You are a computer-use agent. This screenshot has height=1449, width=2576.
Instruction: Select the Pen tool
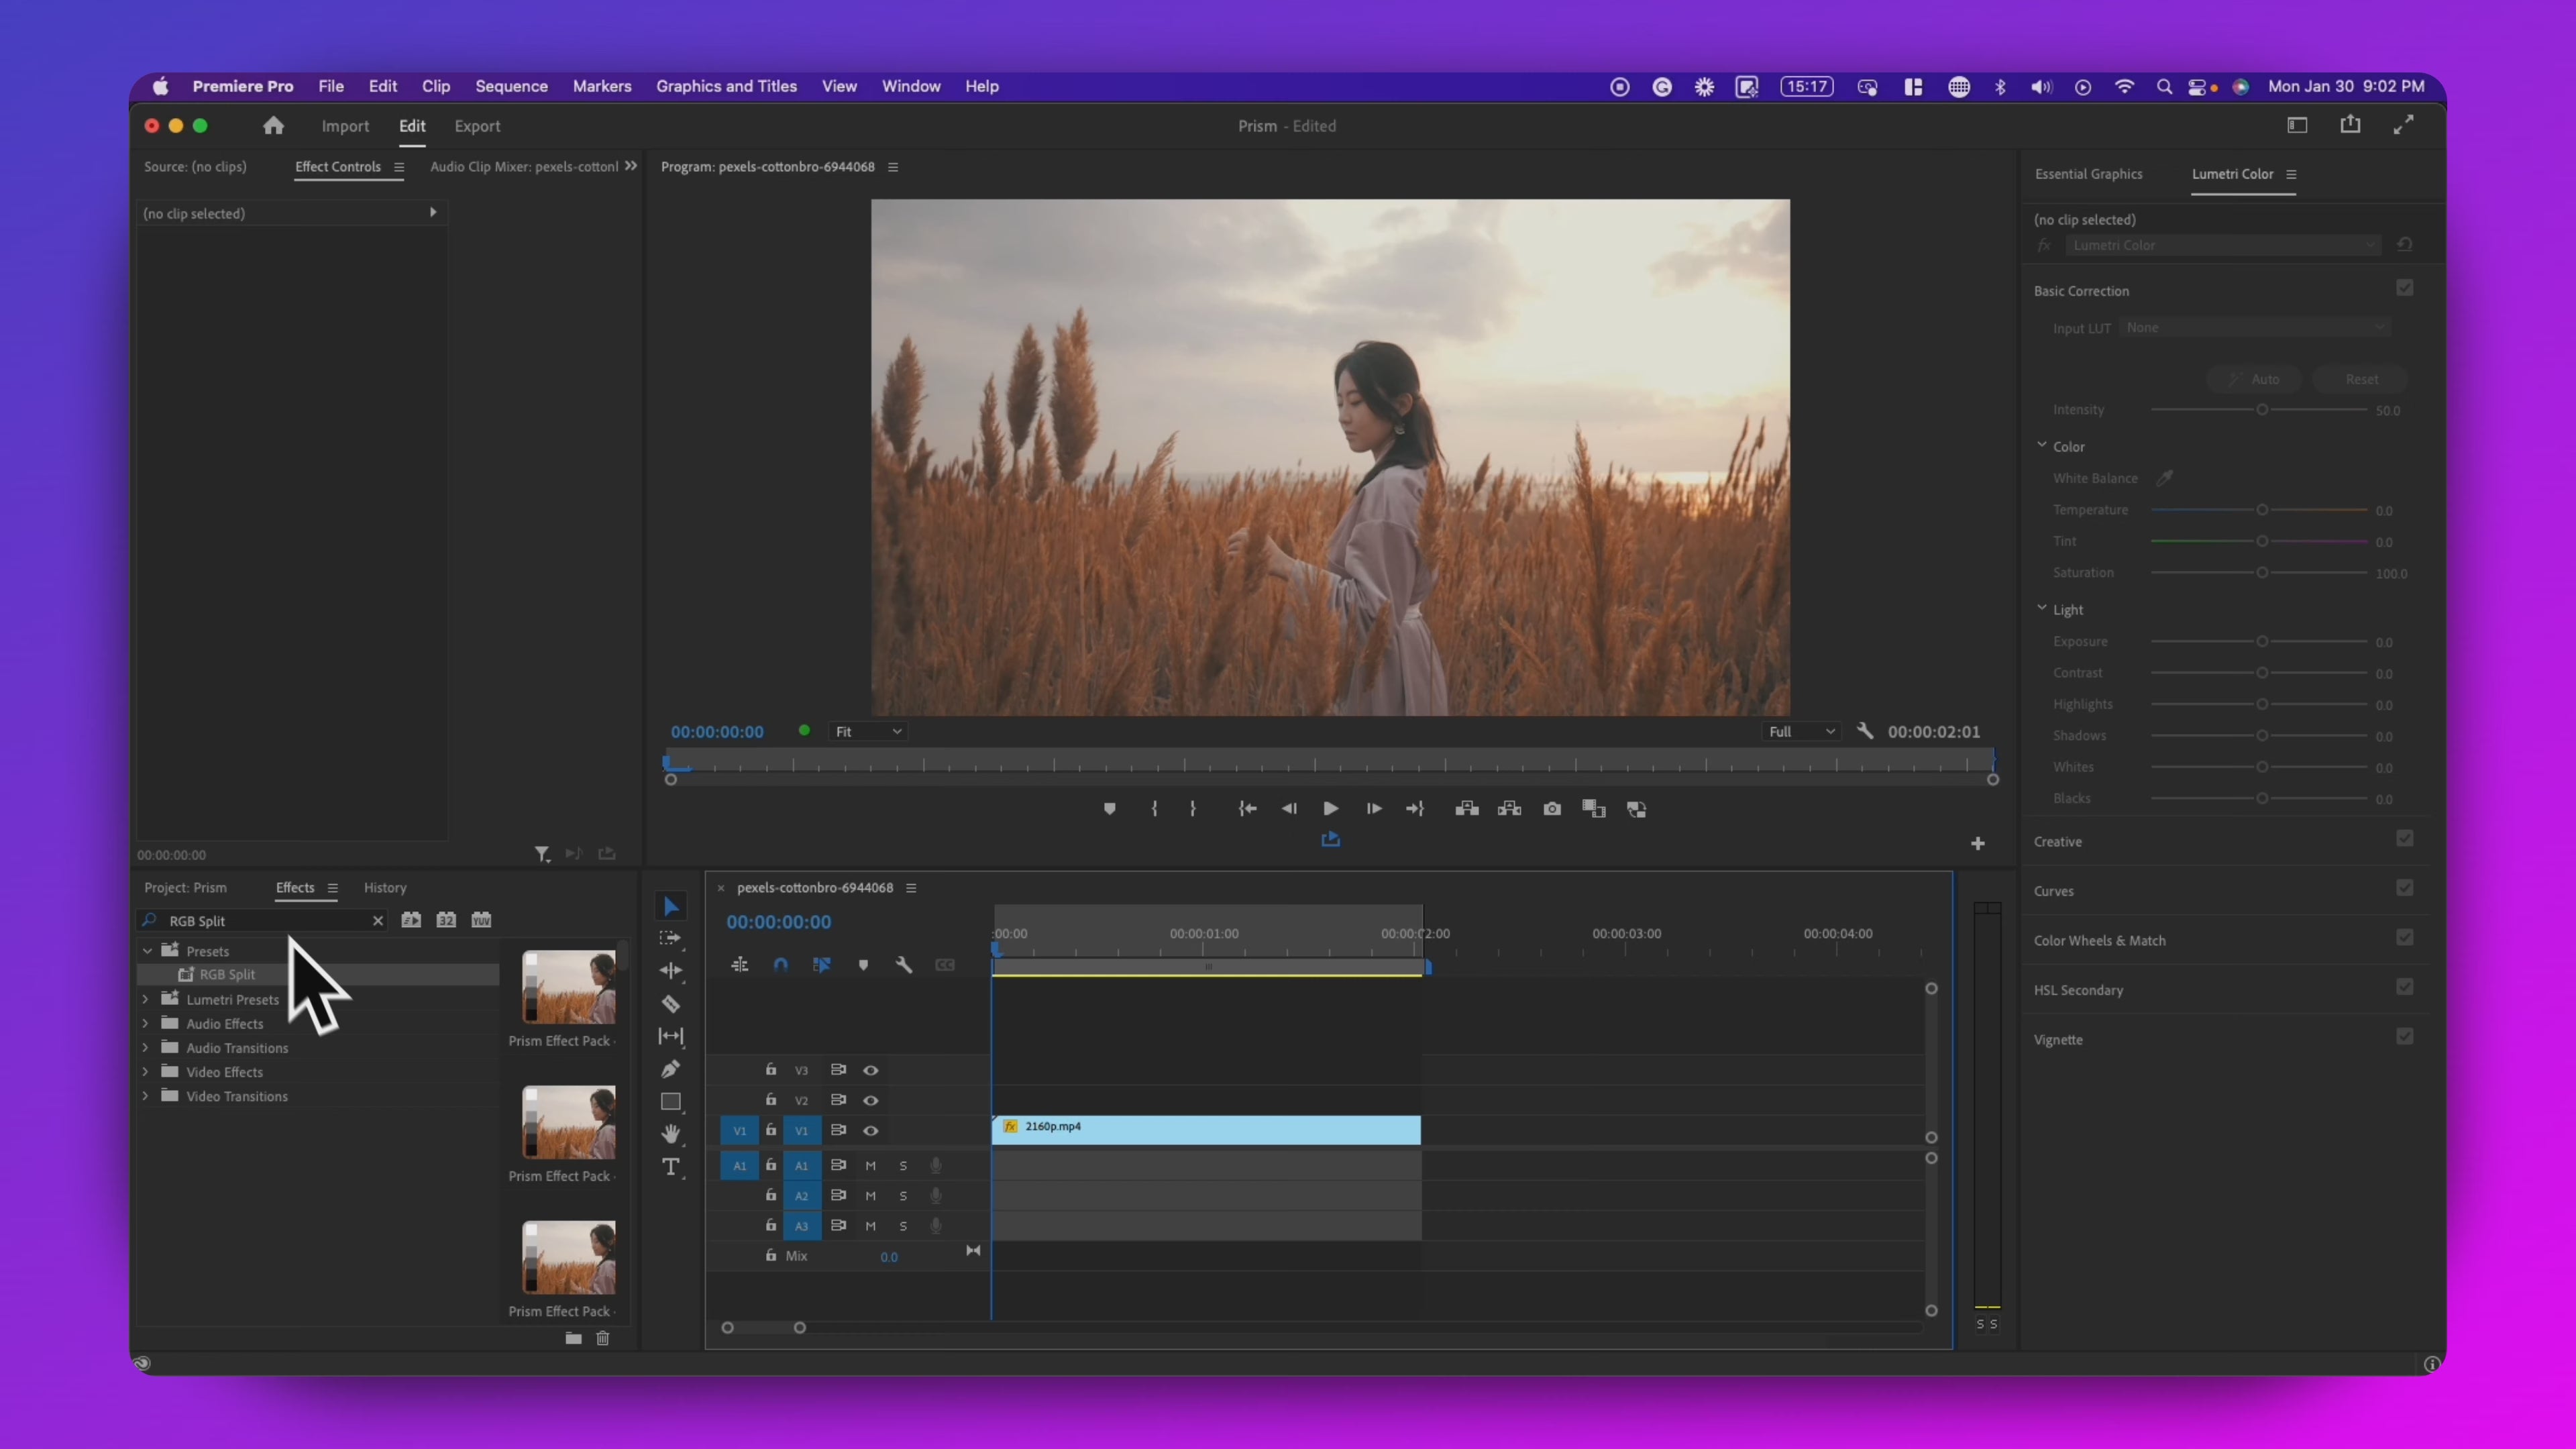point(670,1069)
